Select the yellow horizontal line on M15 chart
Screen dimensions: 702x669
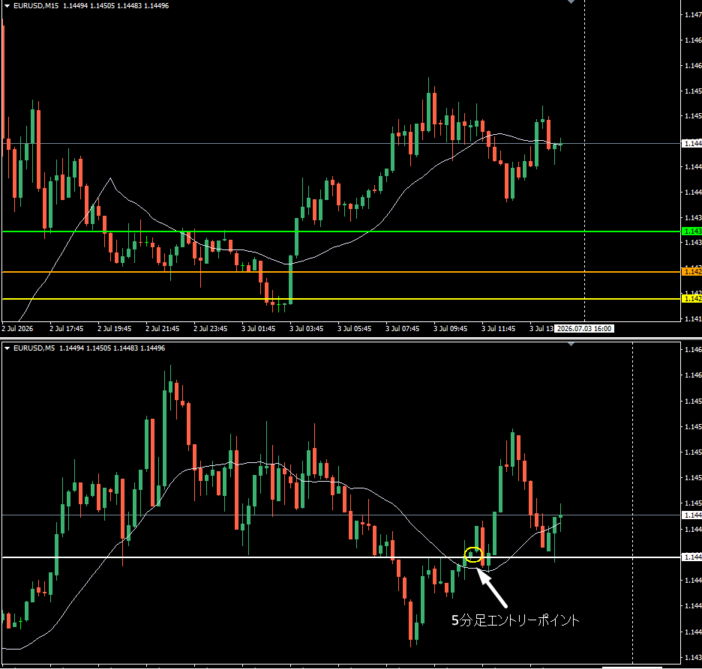pos(340,299)
